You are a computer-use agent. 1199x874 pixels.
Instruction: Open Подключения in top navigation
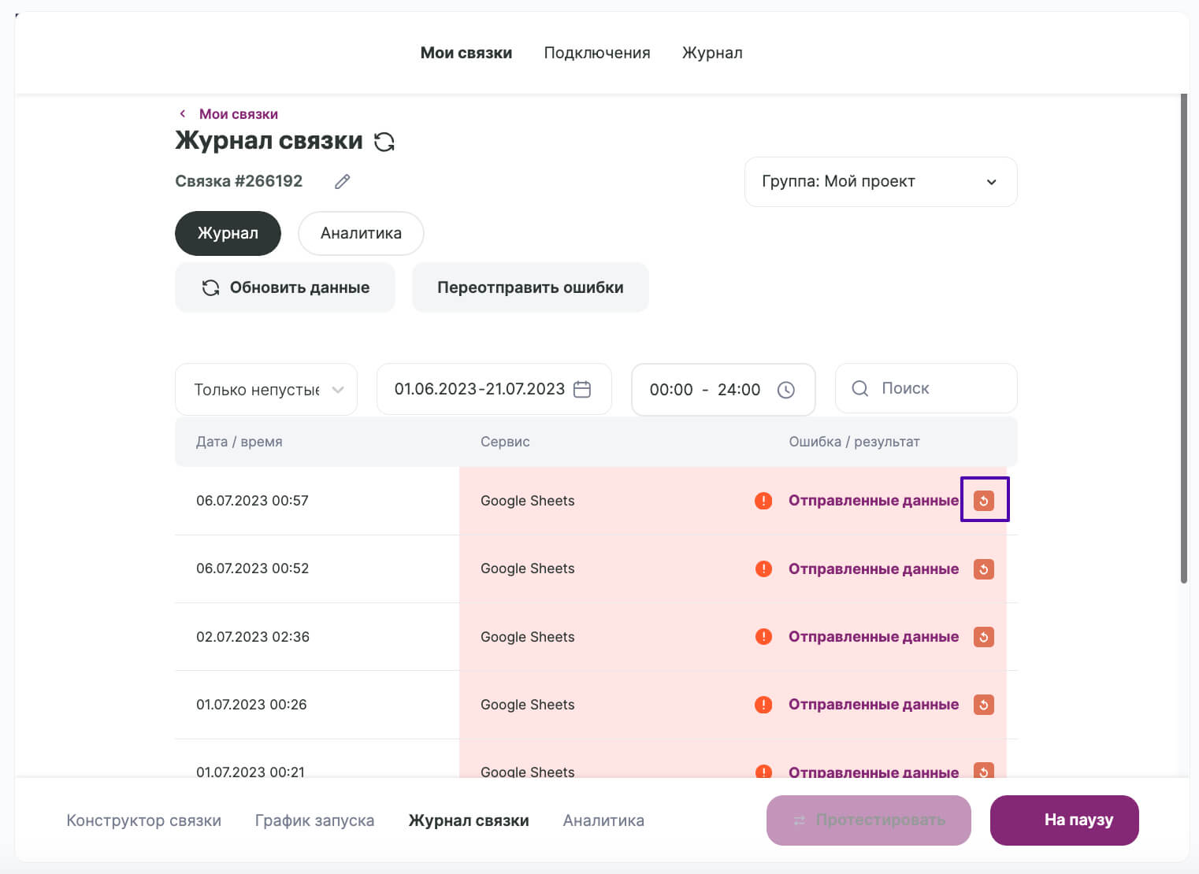[597, 53]
